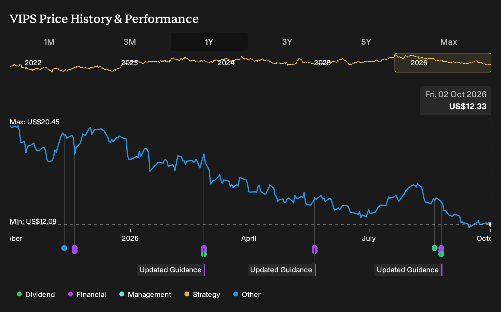Jump to 2024 in the overview chart
Image resolution: width=501 pixels, height=312 pixels.
(x=226, y=63)
